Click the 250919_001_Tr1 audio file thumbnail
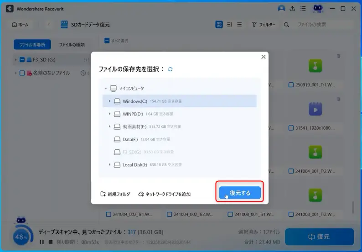This screenshot has height=252, width=362. coord(315,66)
